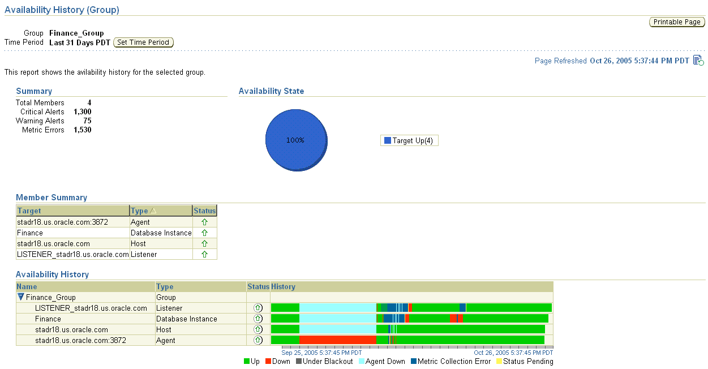The image size is (708, 369).
Task: Open the Set Time Period dialog
Action: coord(143,42)
